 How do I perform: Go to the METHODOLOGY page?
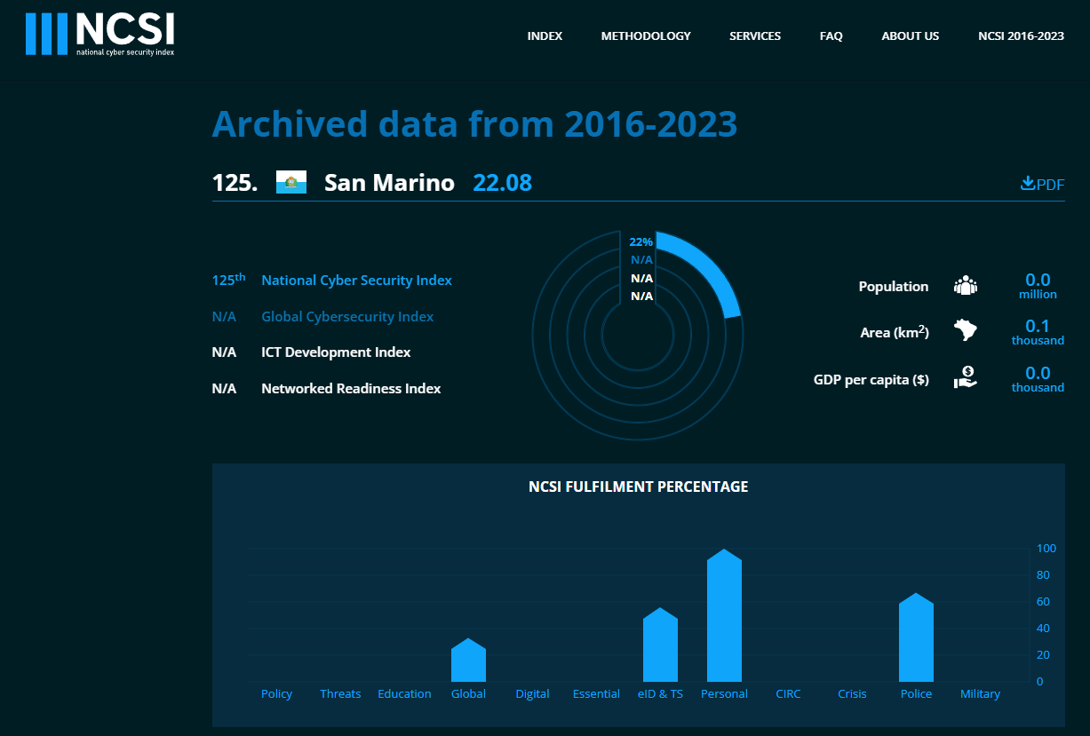(x=646, y=36)
